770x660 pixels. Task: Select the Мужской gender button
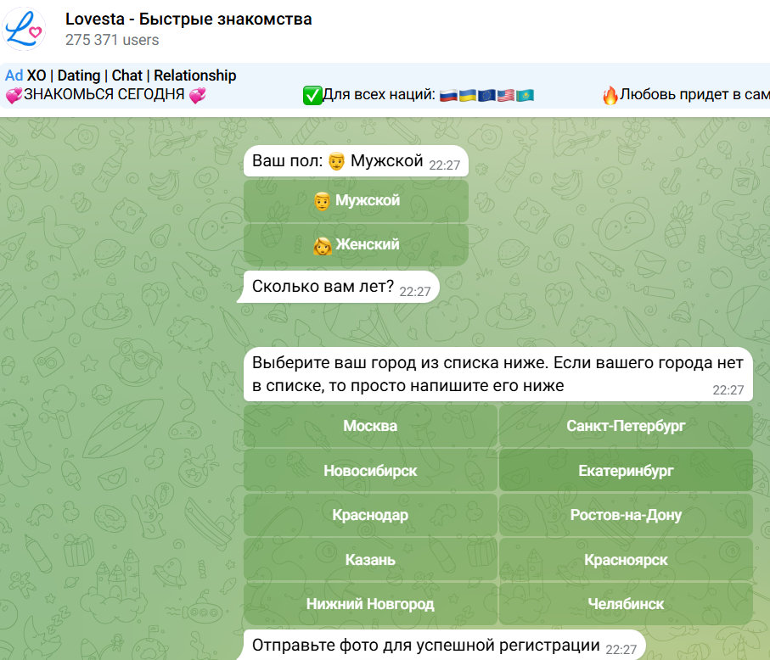click(356, 201)
